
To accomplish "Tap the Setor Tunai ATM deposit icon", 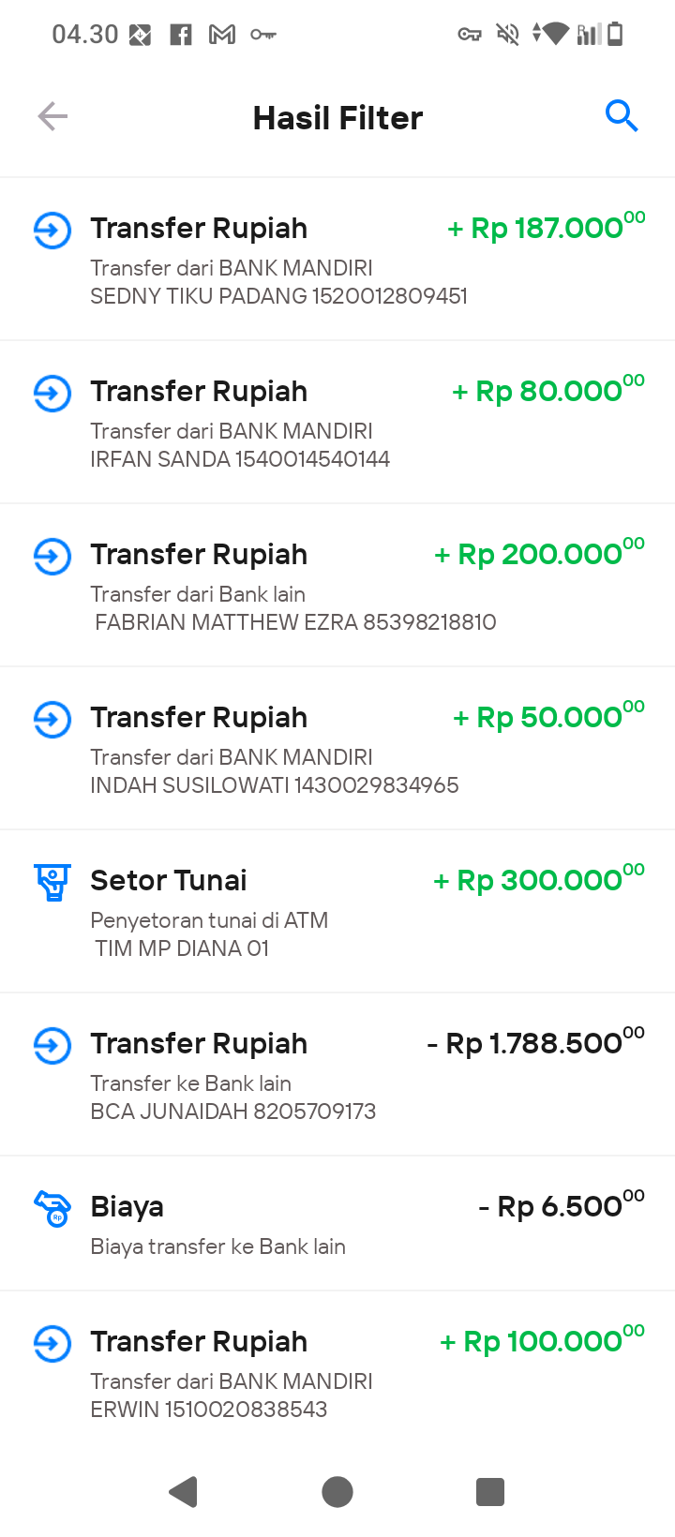I will pos(52,882).
